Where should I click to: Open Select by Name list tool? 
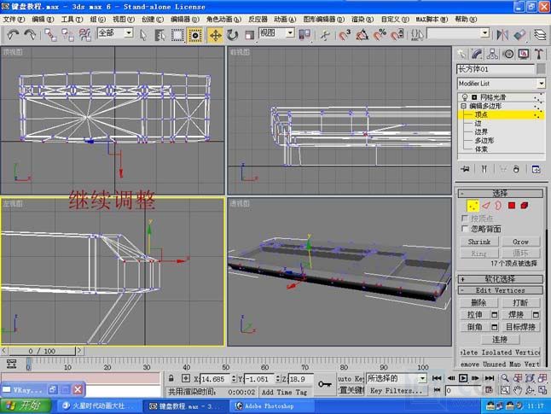pos(159,35)
